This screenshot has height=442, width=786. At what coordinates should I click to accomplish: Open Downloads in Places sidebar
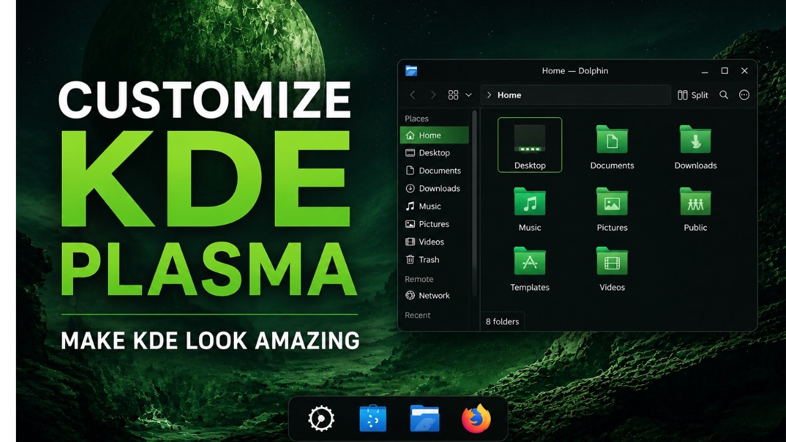point(434,188)
